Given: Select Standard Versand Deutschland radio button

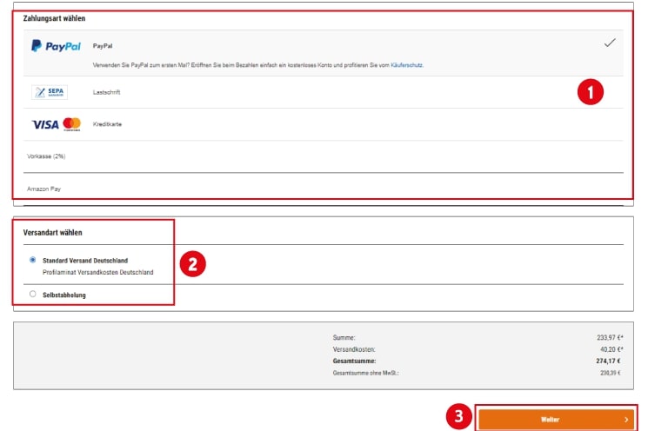Looking at the screenshot, I should pyautogui.click(x=33, y=259).
